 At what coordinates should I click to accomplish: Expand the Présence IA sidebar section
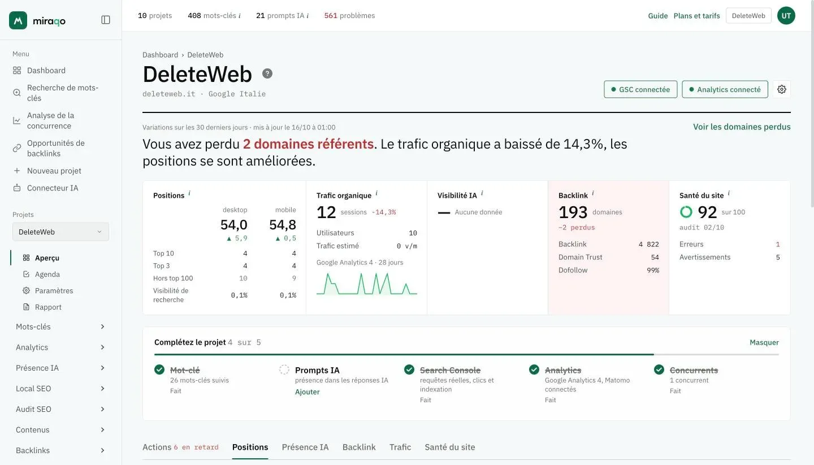(60, 368)
